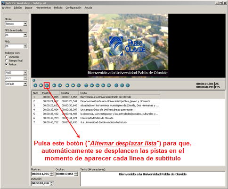Click the Ocultar time stepper arrows
The image size is (228, 189).
click(x=76, y=174)
